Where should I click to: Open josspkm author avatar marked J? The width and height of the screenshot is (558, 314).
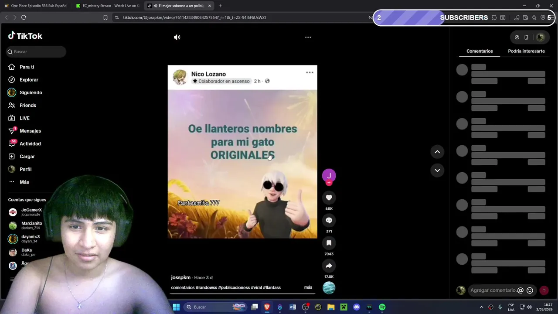click(329, 175)
